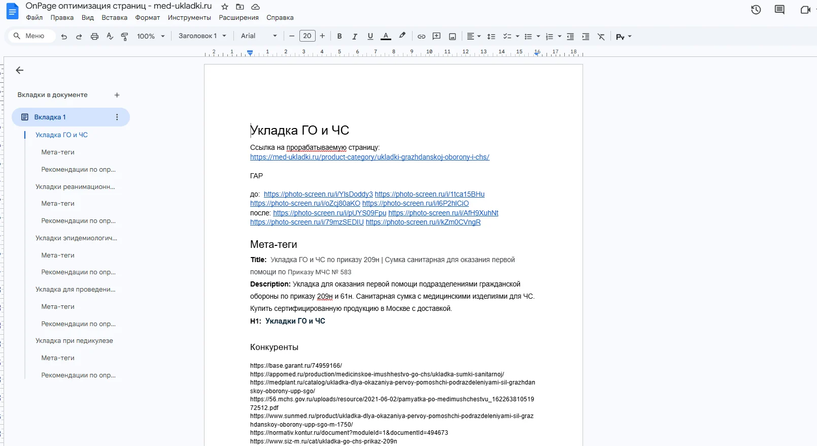
Task: Open version history clock icon
Action: (x=756, y=10)
